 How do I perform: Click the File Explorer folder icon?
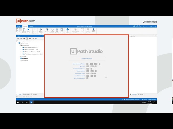click(30, 38)
